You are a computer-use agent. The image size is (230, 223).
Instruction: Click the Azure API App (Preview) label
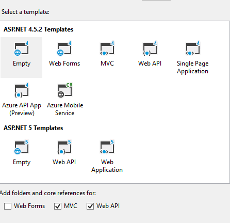[x=22, y=109]
